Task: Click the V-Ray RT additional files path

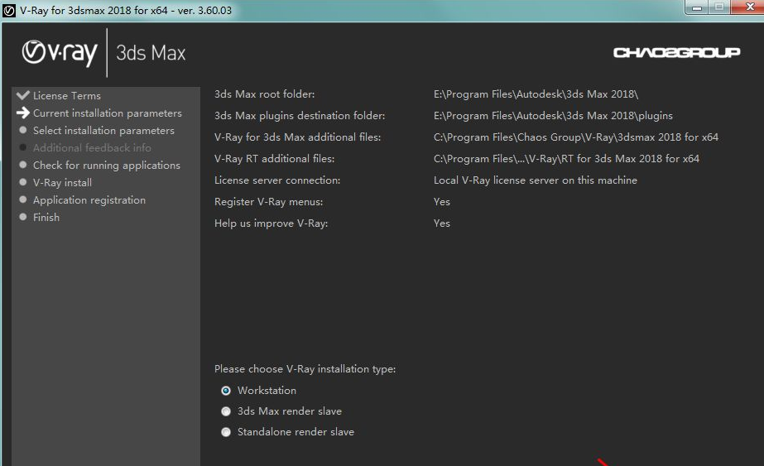Action: click(x=566, y=158)
